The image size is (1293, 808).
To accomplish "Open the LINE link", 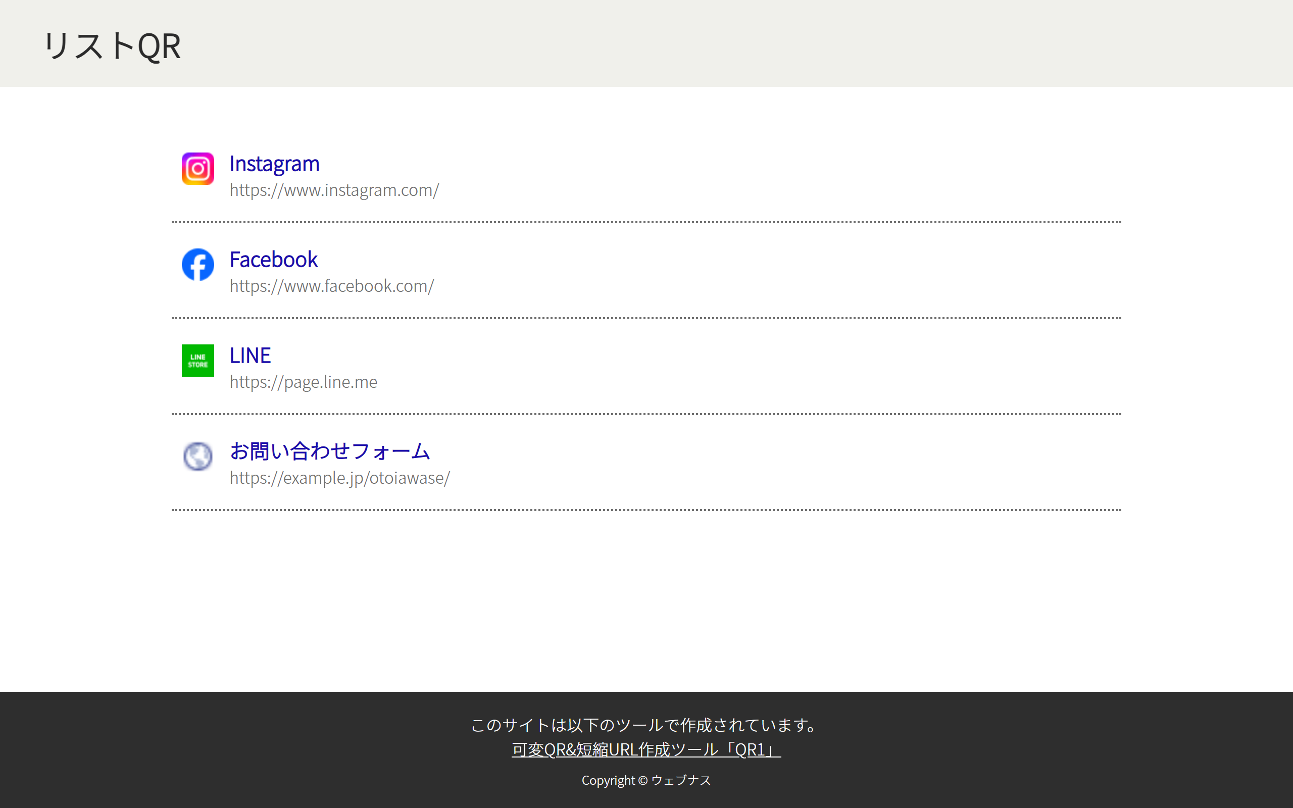I will (250, 356).
